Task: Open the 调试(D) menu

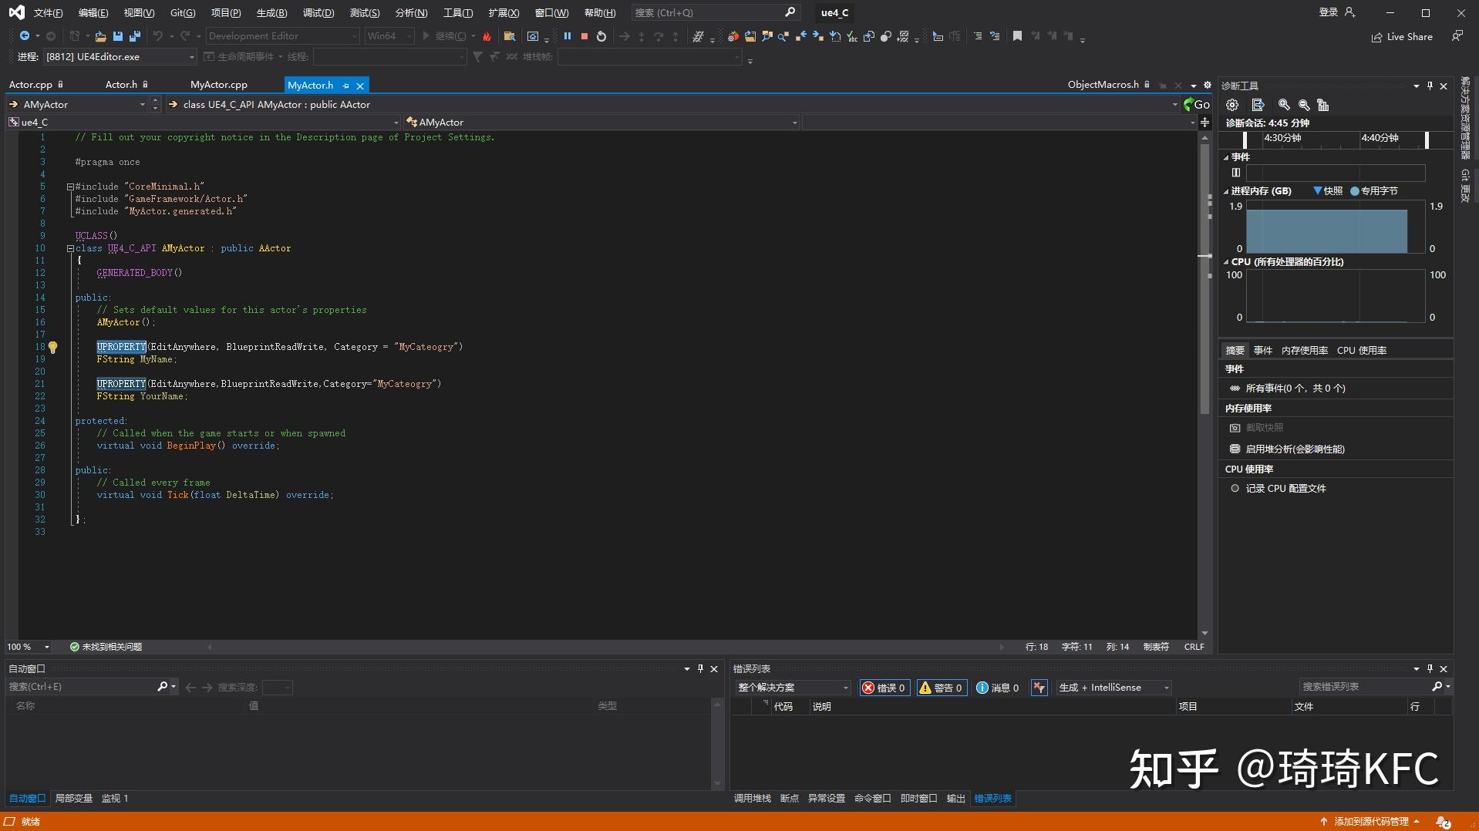Action: tap(318, 13)
